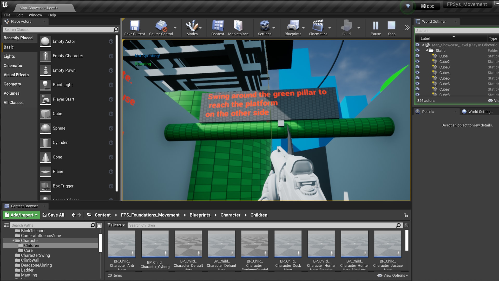Select the Player Start icon

pos(45,99)
